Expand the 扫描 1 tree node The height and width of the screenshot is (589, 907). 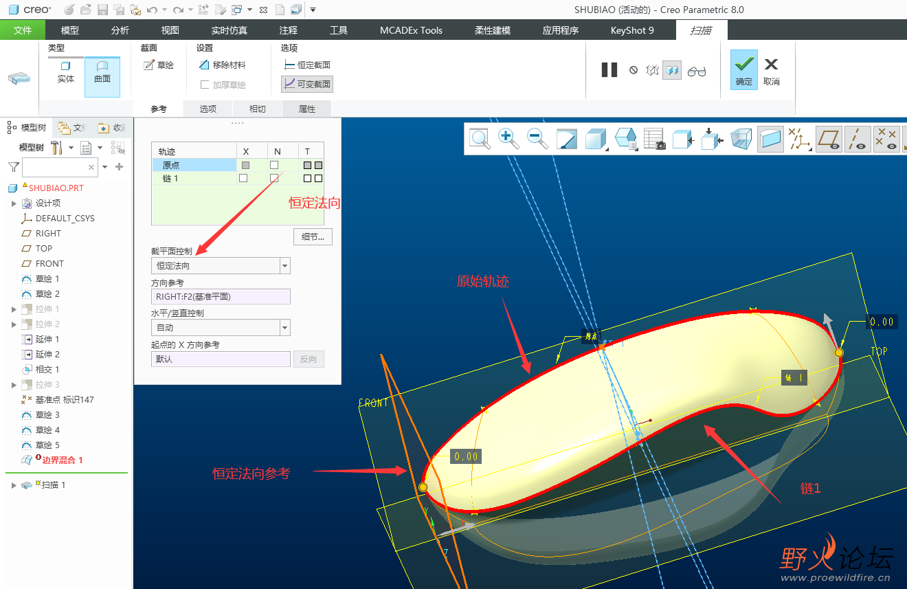click(x=14, y=485)
